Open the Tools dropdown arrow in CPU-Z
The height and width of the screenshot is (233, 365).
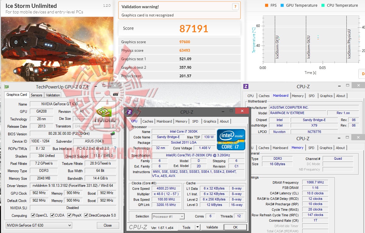197,227
